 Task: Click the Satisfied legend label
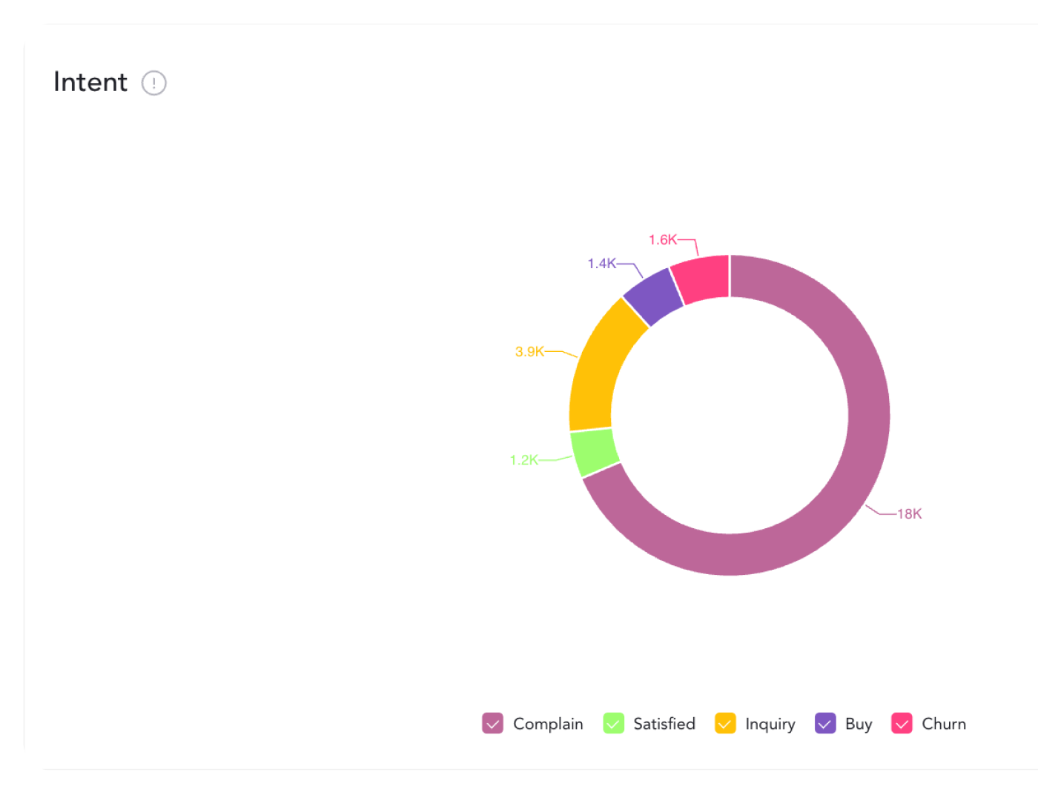coord(664,724)
